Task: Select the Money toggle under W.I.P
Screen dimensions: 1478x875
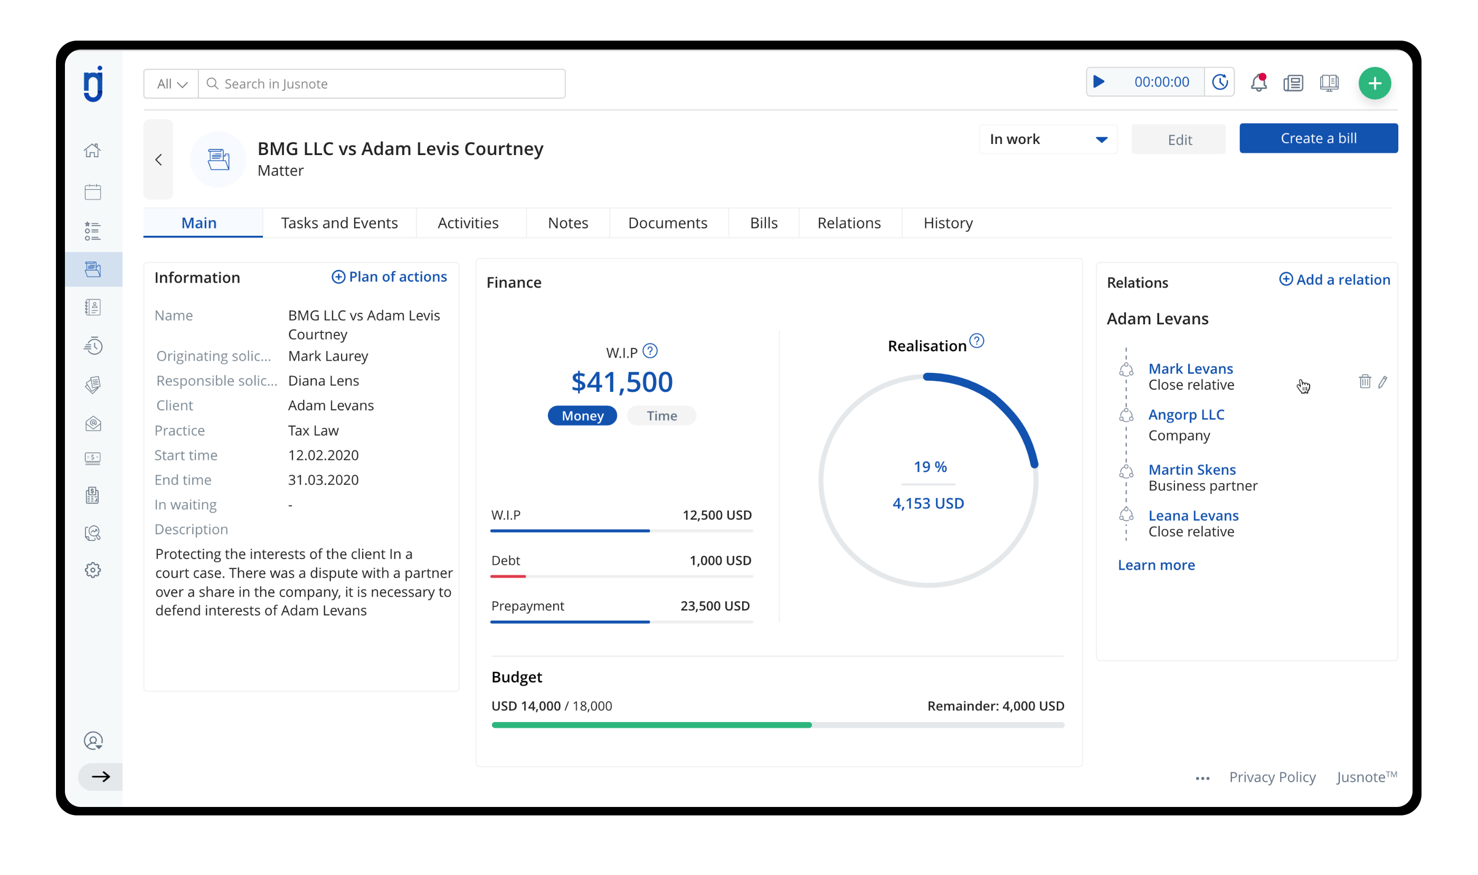Action: [x=582, y=416]
